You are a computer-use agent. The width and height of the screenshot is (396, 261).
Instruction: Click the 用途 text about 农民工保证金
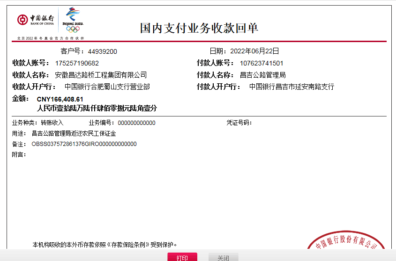[x=74, y=133]
